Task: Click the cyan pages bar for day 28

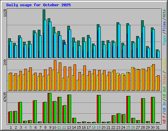Action: pyautogui.click(x=144, y=42)
